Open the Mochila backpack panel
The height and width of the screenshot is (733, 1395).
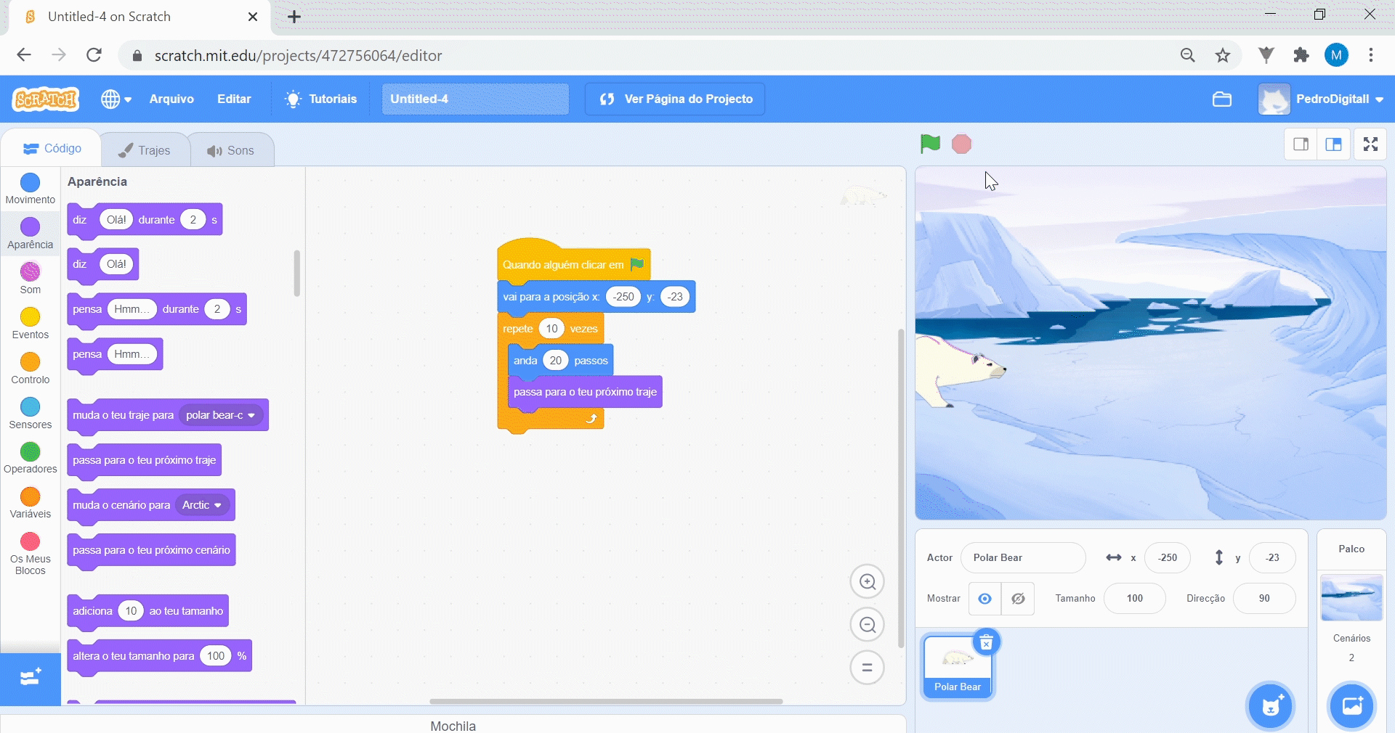coord(453,725)
